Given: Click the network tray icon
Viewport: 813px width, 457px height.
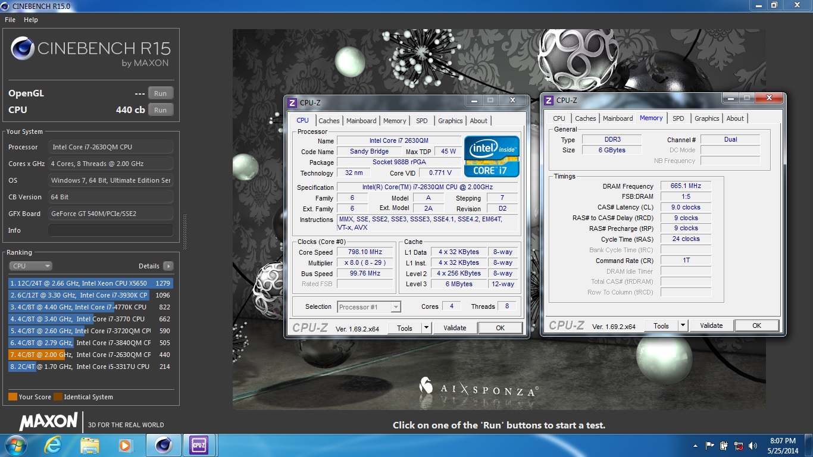Looking at the screenshot, I should pos(739,445).
